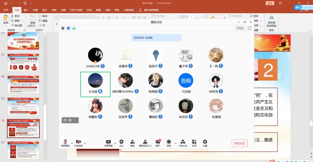This screenshot has width=313, height=162.
Task: Expand arrow next to 解除静音 microphone
Action: [72, 143]
